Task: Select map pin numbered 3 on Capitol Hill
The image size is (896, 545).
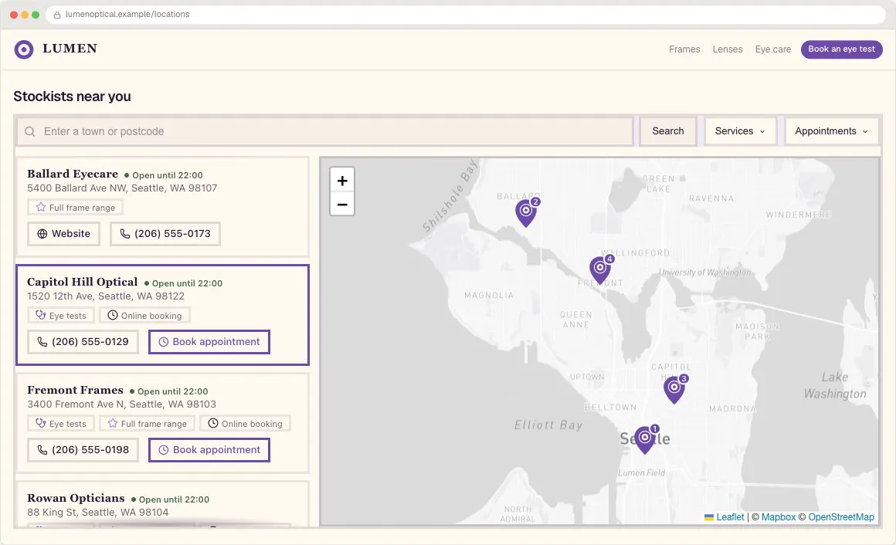Action: click(675, 389)
